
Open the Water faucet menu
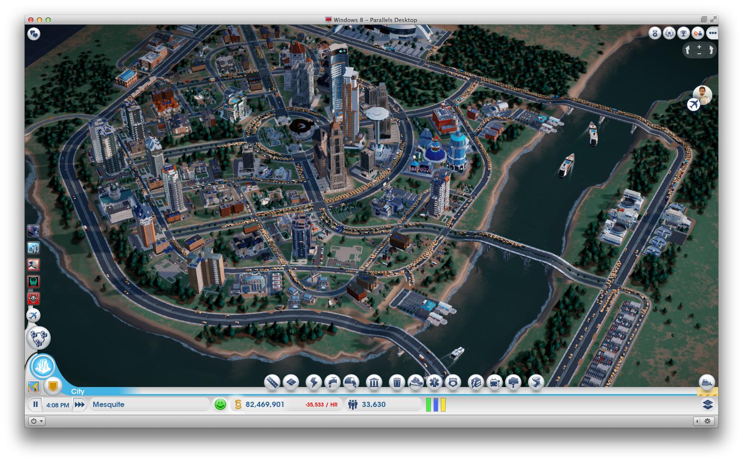point(332,382)
